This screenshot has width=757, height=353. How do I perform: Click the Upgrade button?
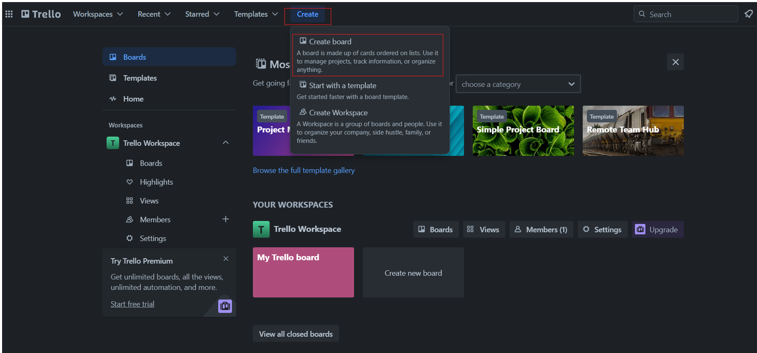click(658, 229)
